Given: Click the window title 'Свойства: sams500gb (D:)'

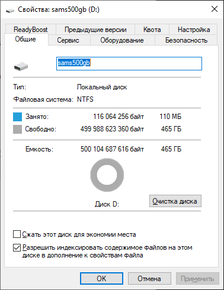Looking at the screenshot, I should point(59,9).
